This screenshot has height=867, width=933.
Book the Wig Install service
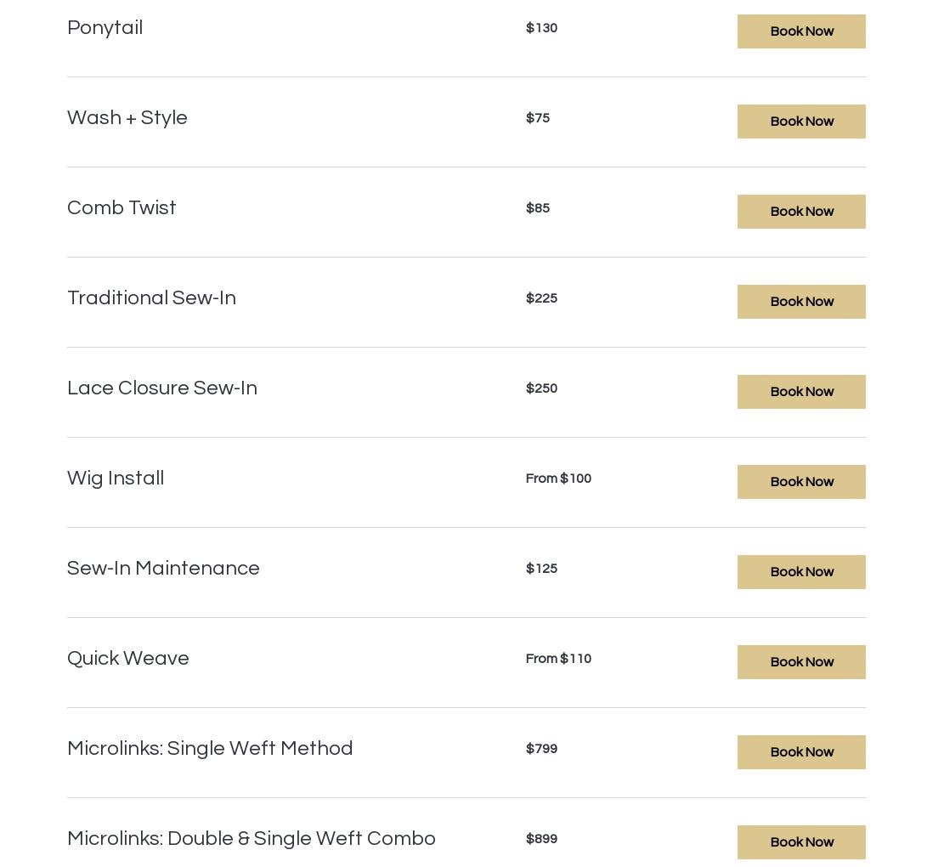tap(801, 482)
